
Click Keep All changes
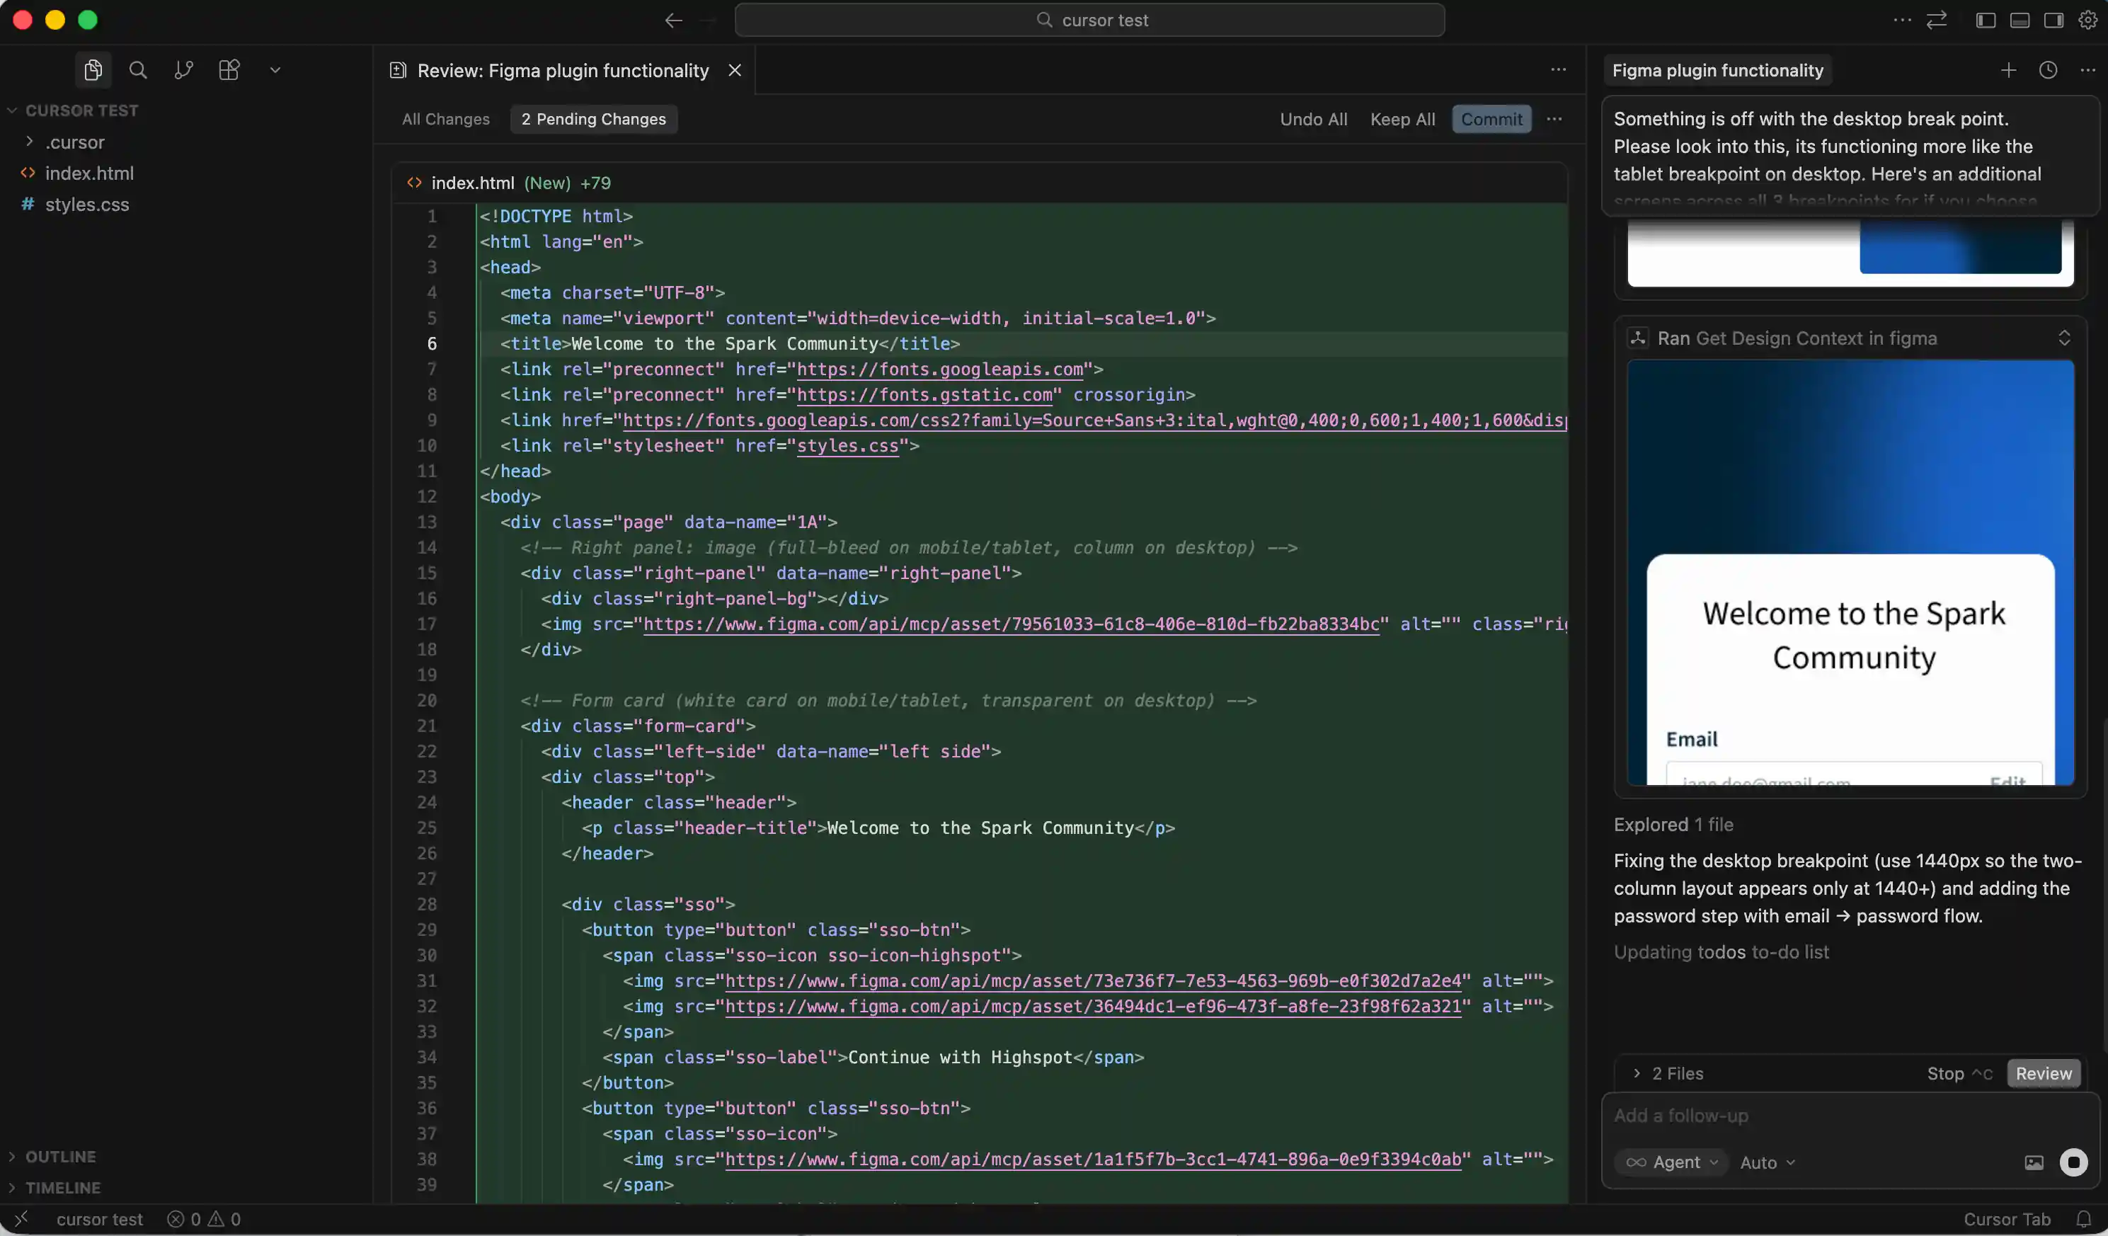[1402, 119]
